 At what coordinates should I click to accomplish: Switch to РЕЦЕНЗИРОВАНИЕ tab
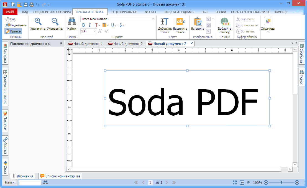(x=124, y=12)
